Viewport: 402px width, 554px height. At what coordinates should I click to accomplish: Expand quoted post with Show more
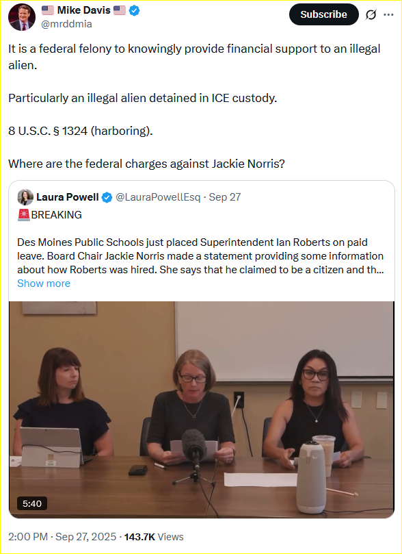pyautogui.click(x=44, y=284)
